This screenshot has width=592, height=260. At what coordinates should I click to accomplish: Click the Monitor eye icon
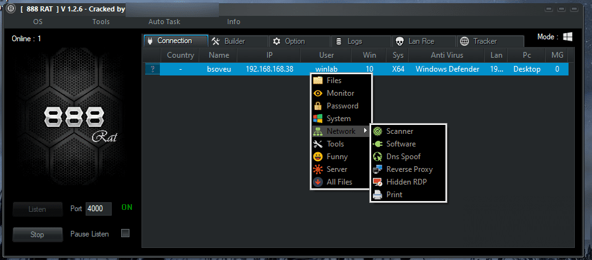318,93
